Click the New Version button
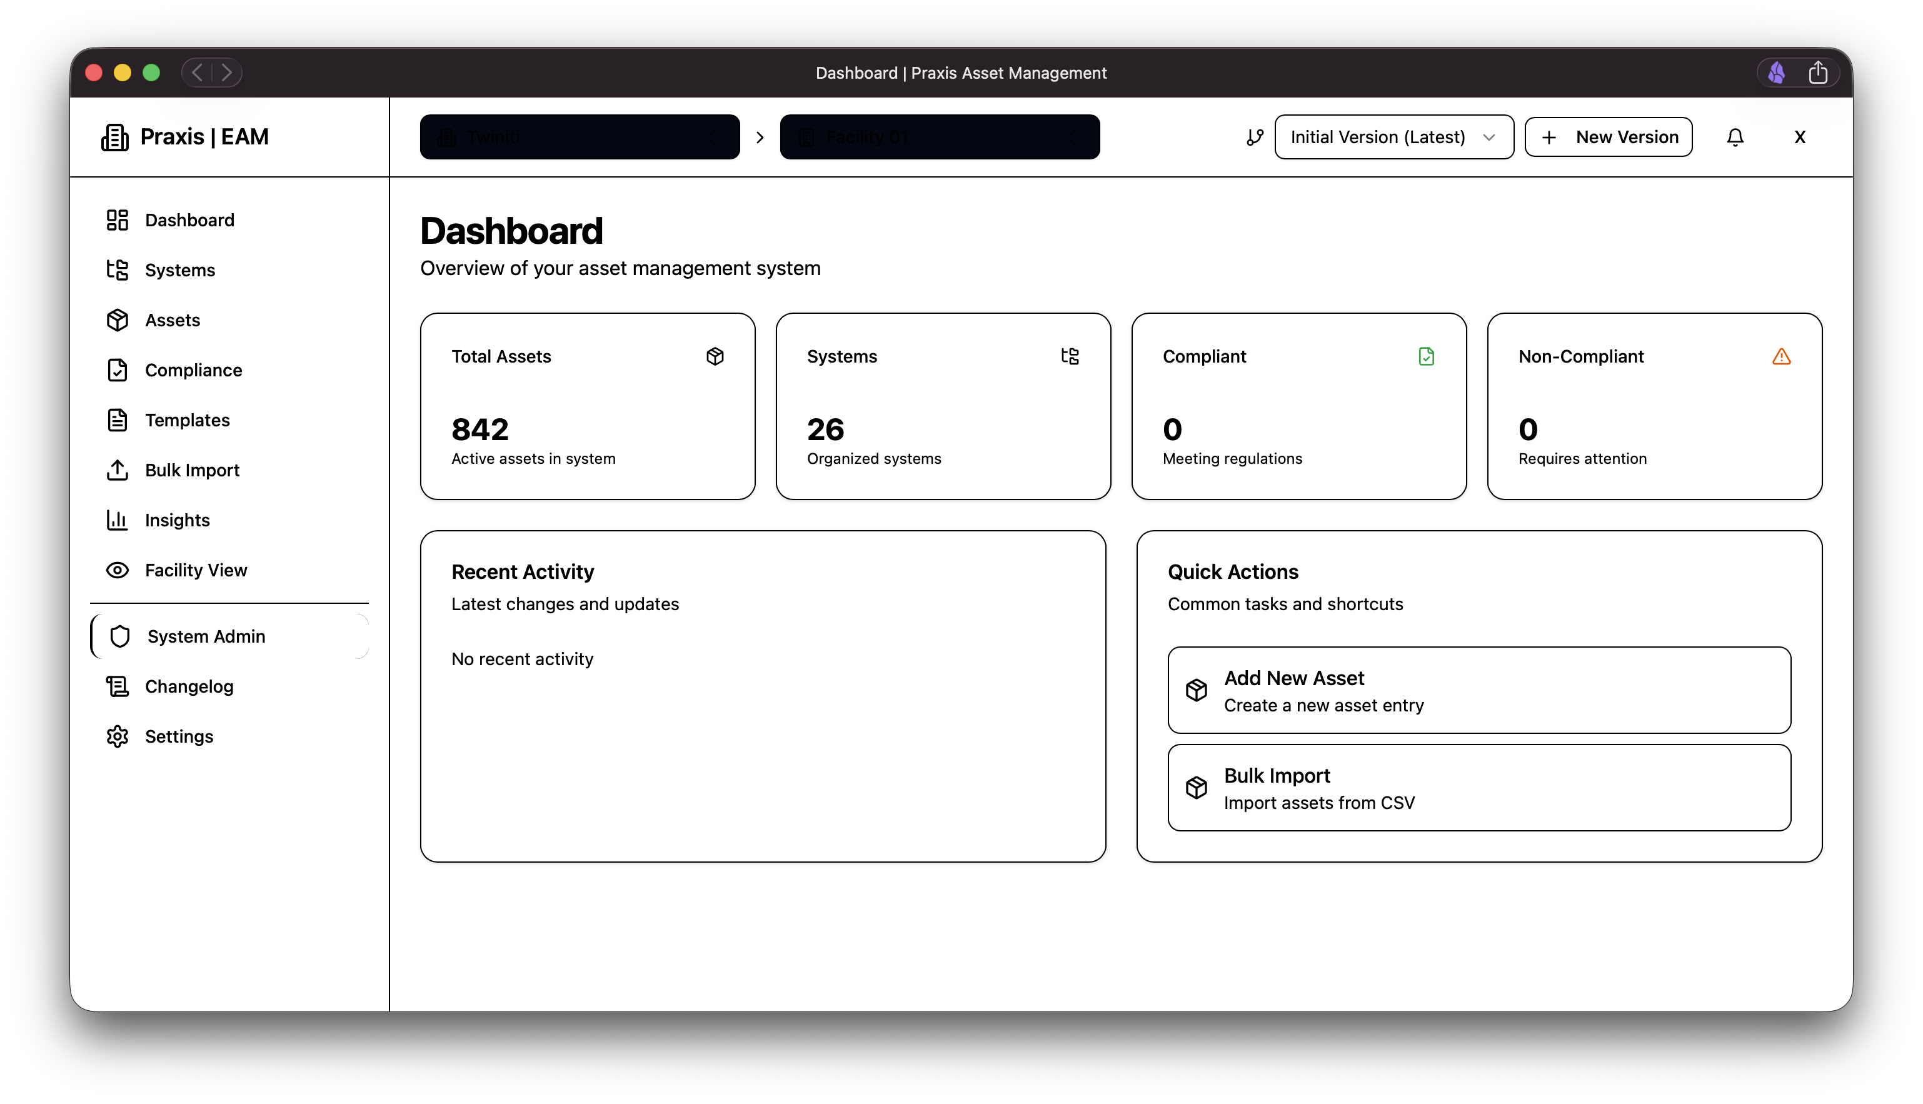 1609,138
